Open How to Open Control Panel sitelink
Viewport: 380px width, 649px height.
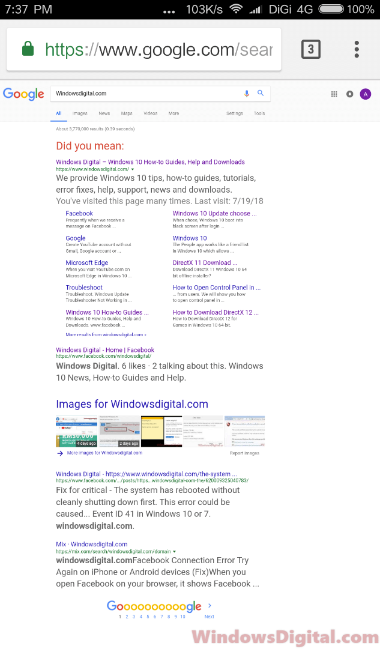point(217,287)
